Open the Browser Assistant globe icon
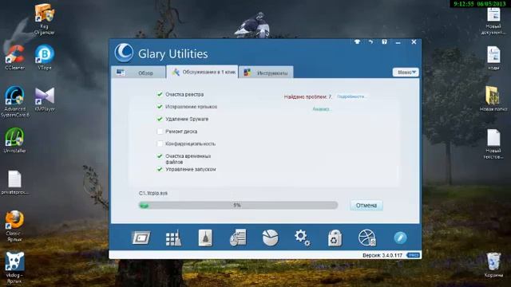 coord(367,238)
